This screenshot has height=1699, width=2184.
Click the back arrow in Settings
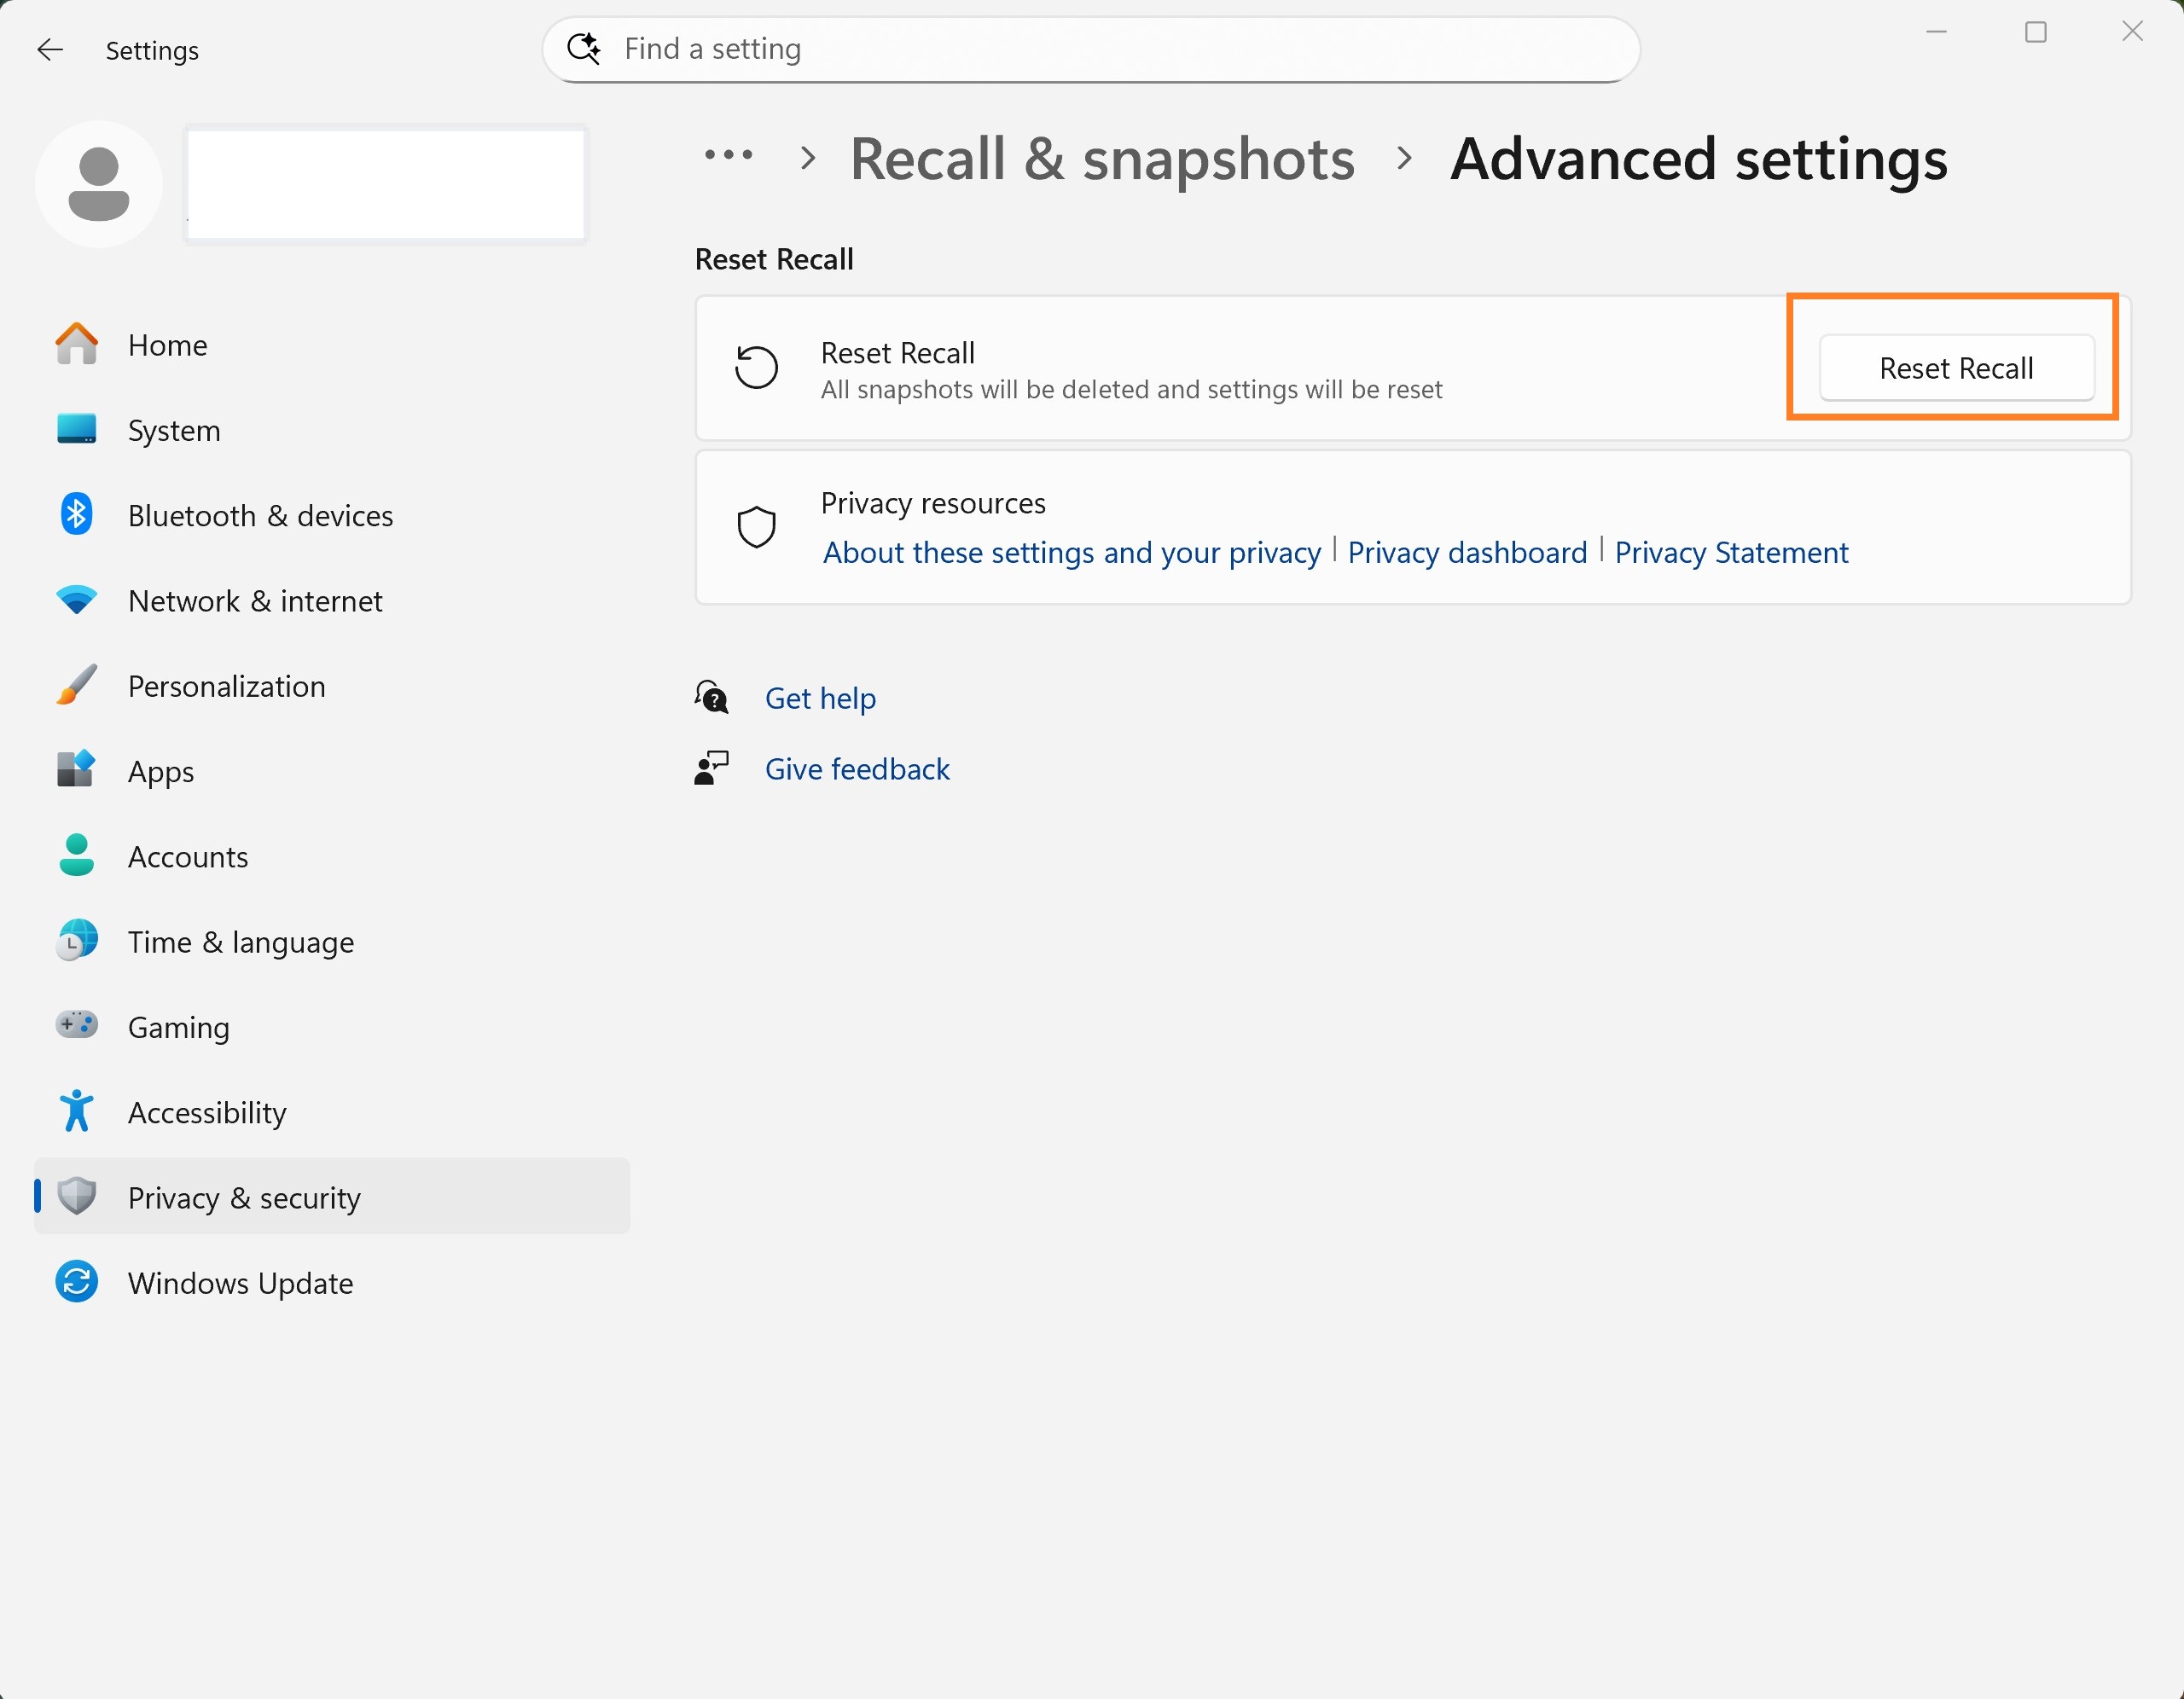click(50, 50)
